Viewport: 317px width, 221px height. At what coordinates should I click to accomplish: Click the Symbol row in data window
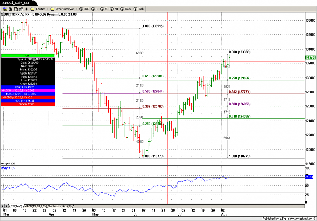pyautogui.click(x=28, y=59)
